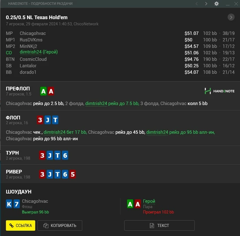Click the Hand2Note logo in preflop section
240x236 pixels.
pos(219,91)
